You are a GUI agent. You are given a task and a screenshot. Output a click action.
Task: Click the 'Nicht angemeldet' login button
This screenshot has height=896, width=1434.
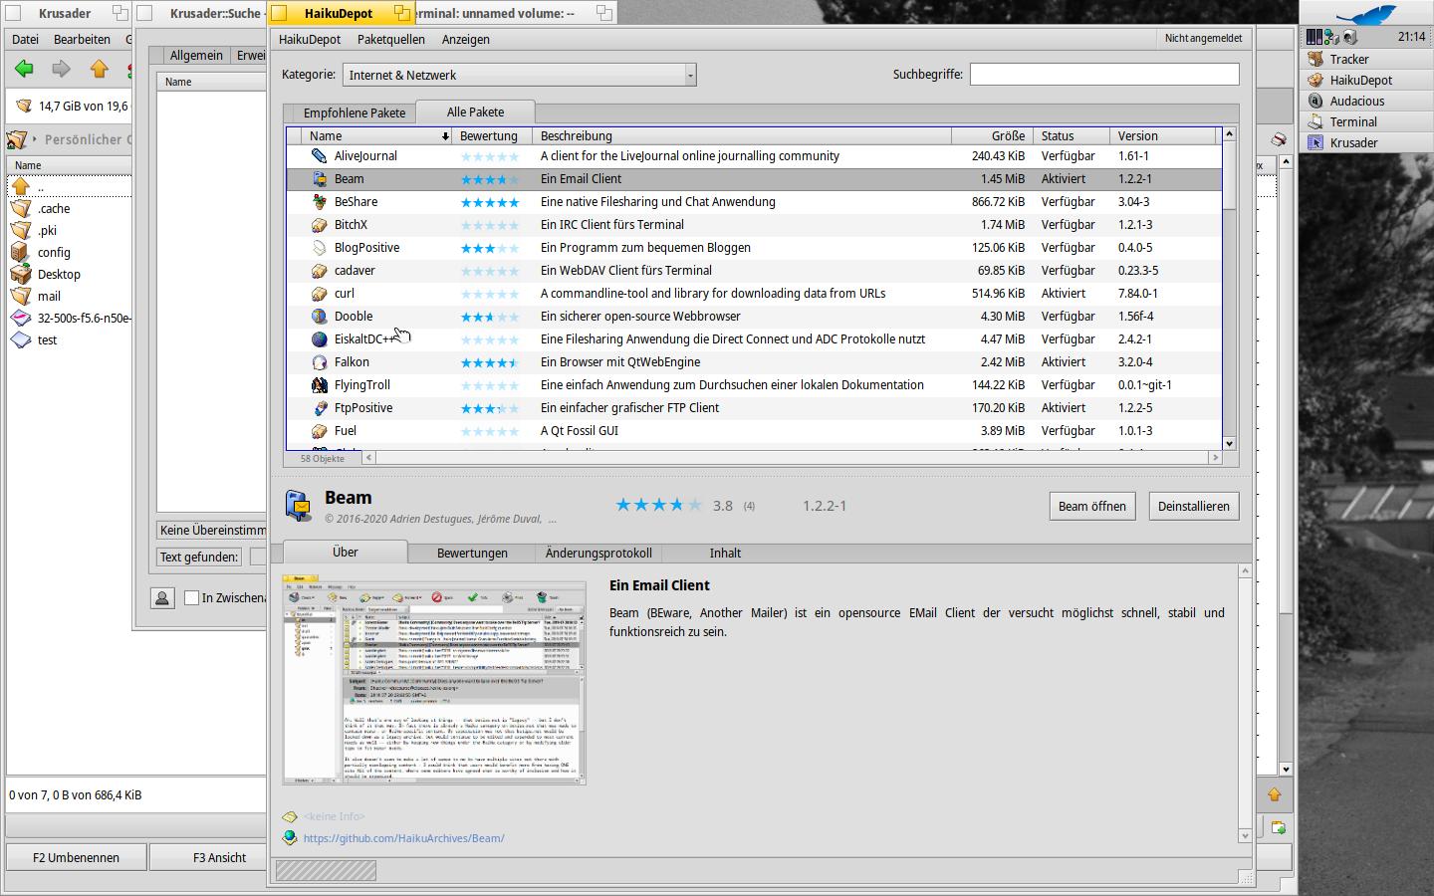[x=1204, y=38]
